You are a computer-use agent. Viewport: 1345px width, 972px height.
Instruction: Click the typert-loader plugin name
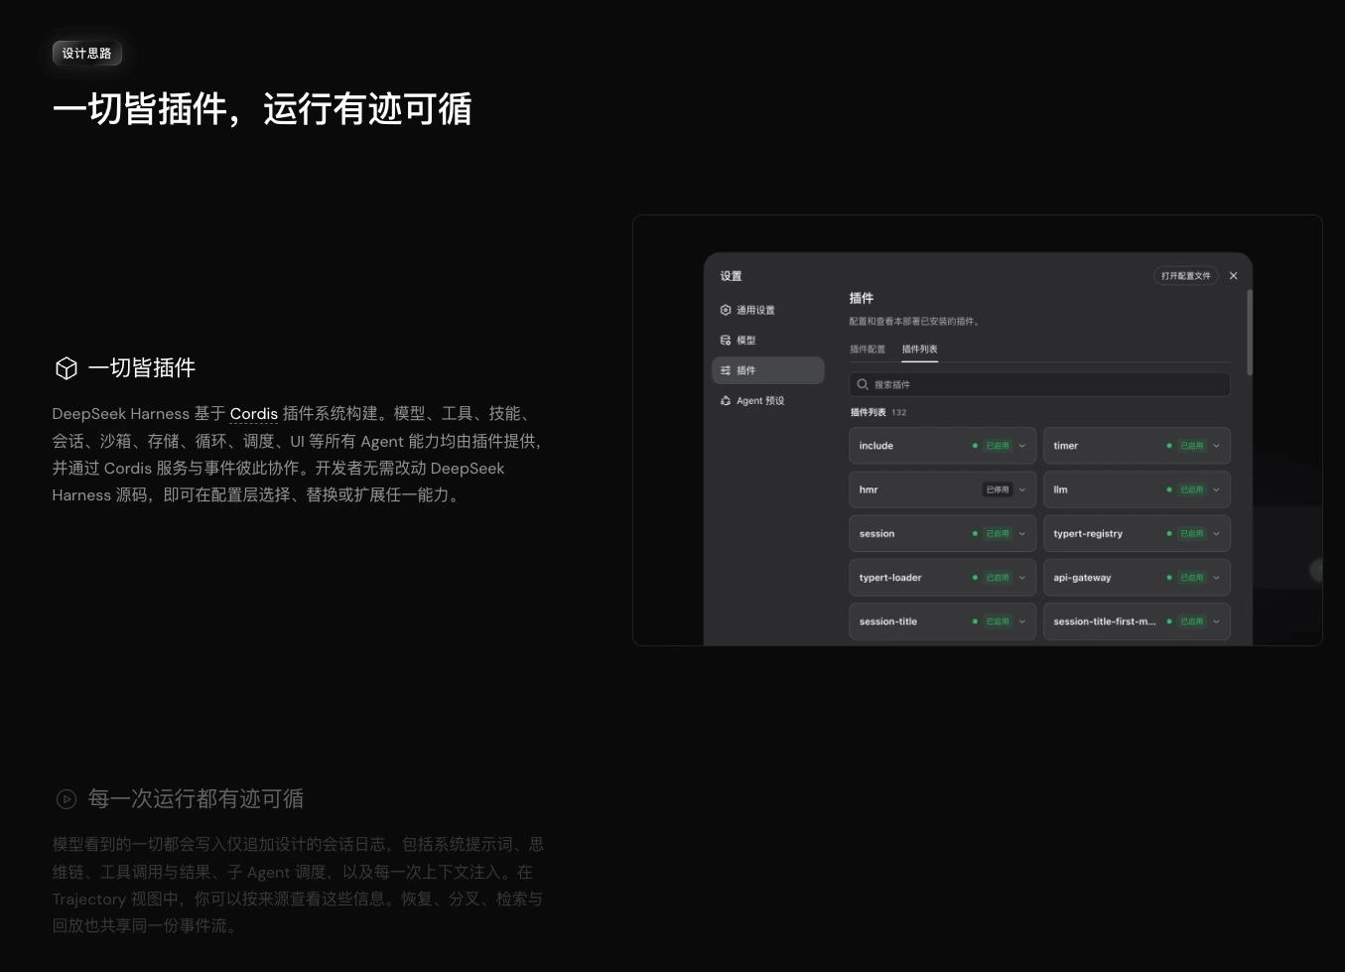pos(890,578)
